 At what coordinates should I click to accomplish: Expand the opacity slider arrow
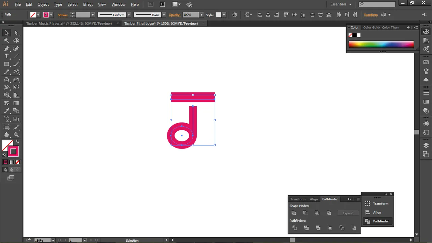pyautogui.click(x=202, y=15)
